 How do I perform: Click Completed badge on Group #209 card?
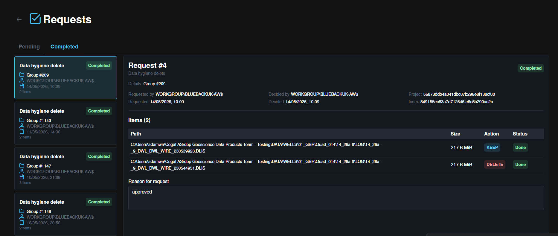coord(99,66)
